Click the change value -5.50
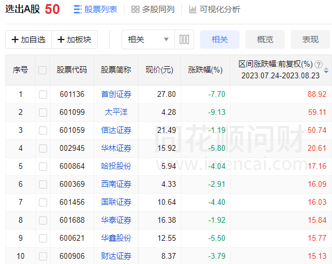This screenshot has height=264, width=332. coord(217,238)
